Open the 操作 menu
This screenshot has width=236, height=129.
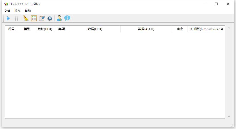point(17,11)
